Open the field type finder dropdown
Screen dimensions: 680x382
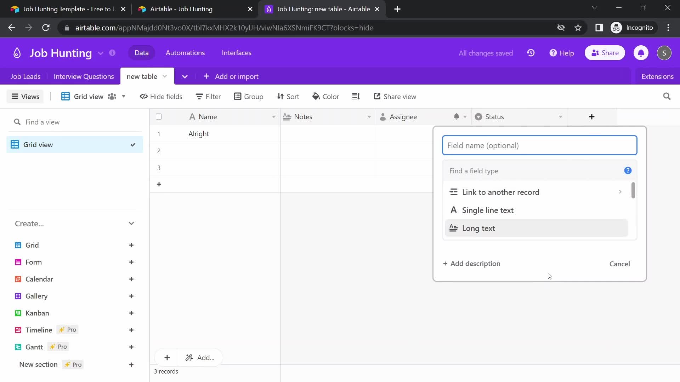click(x=536, y=170)
